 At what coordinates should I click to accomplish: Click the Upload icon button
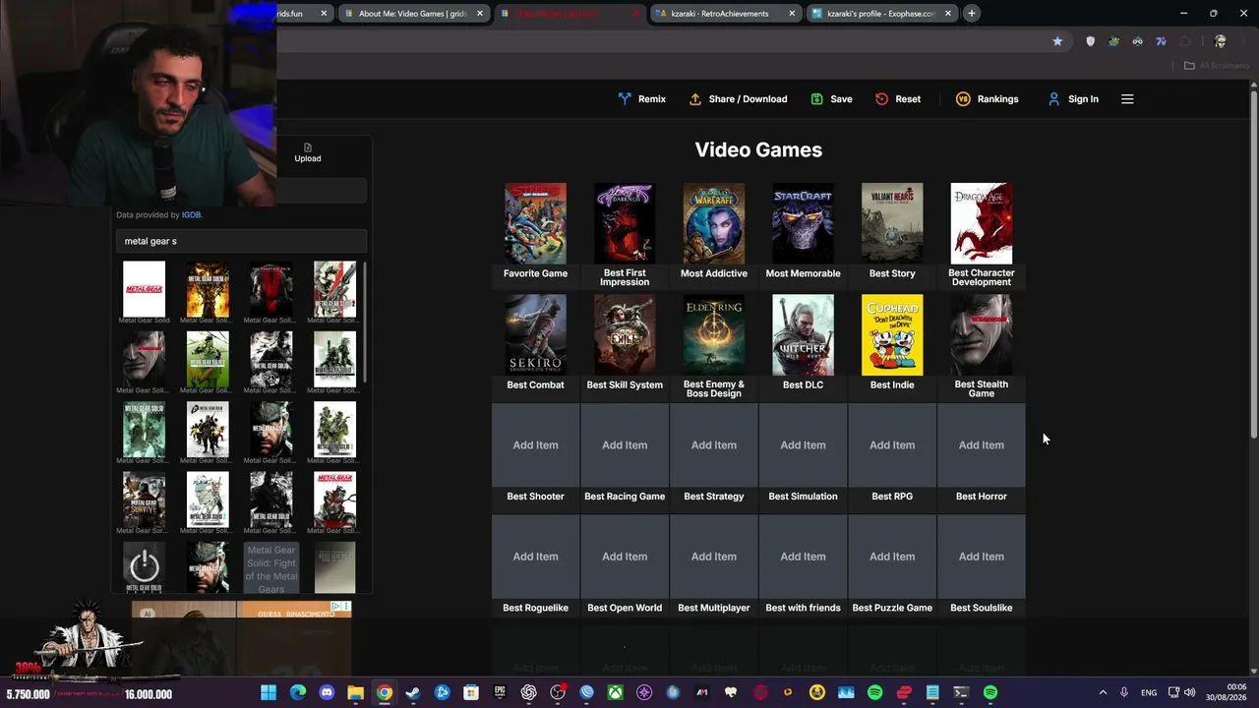click(308, 152)
